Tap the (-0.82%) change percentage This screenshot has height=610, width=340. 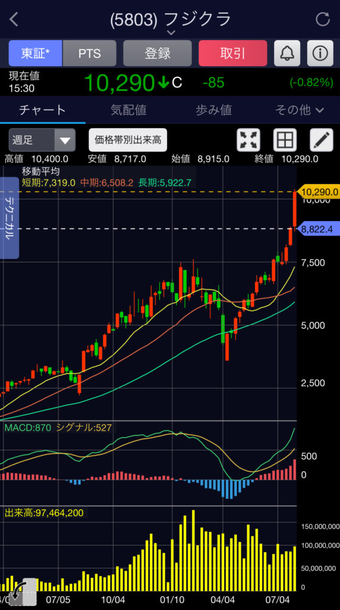[311, 82]
